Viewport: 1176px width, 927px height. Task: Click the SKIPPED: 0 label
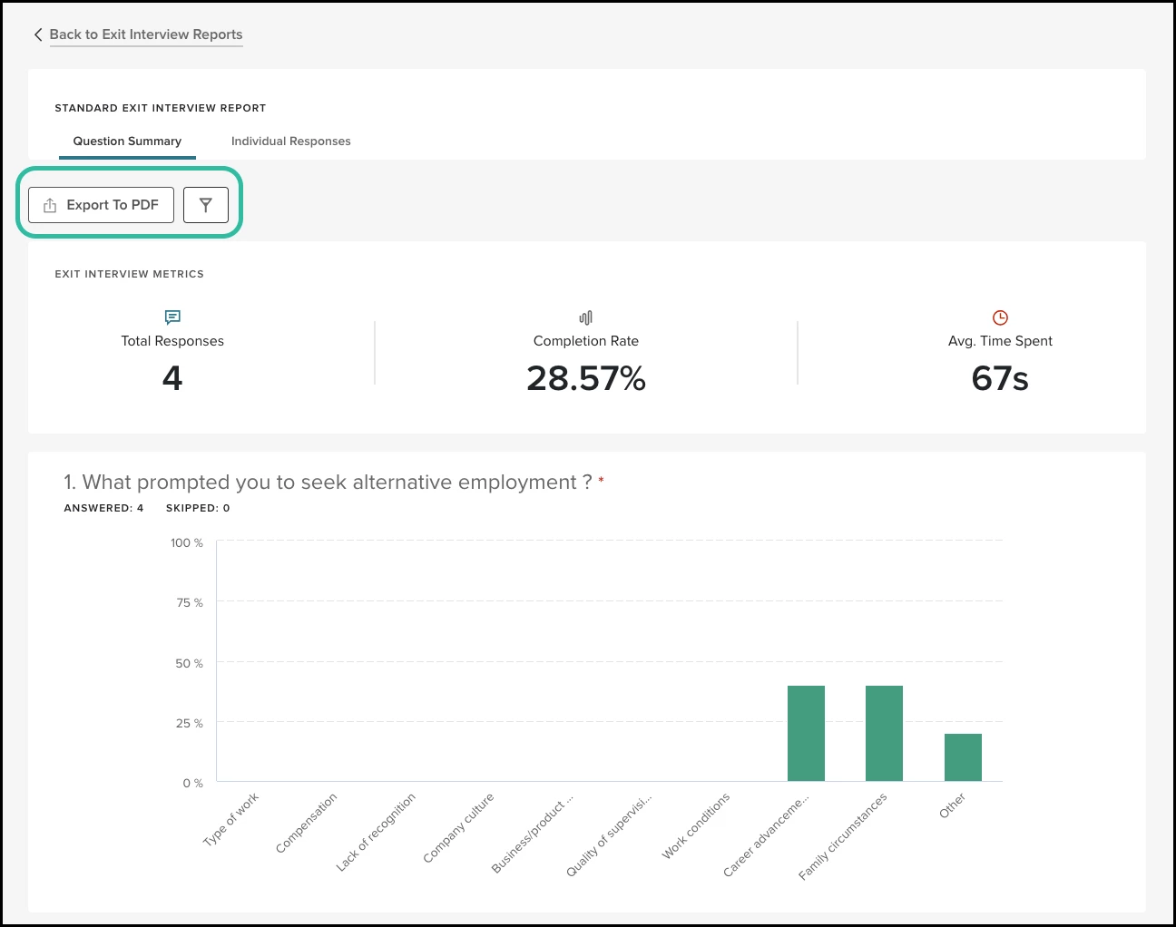click(x=198, y=508)
